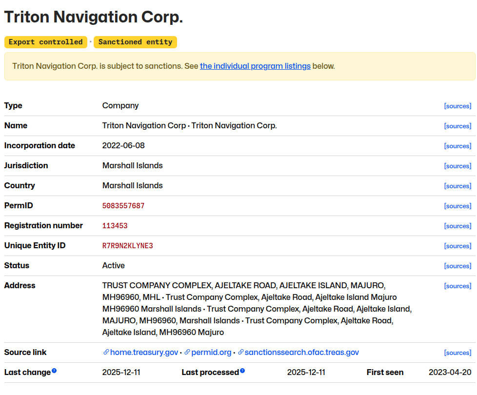Image resolution: width=477 pixels, height=395 pixels.
Task: View sources for the Jurisdiction row
Action: coord(457,166)
